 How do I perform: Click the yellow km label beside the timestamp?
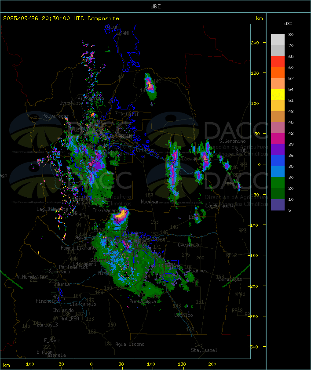(259, 18)
